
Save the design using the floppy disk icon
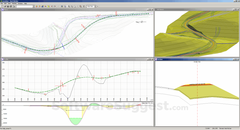click(8, 6)
